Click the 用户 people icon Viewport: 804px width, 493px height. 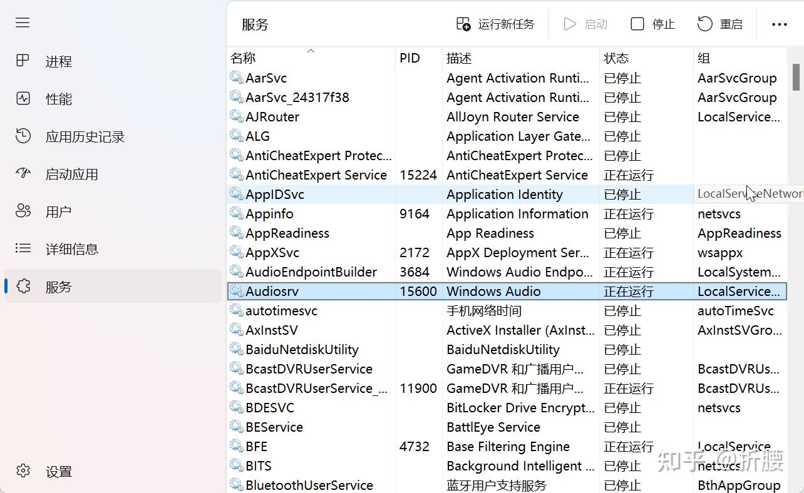[23, 211]
